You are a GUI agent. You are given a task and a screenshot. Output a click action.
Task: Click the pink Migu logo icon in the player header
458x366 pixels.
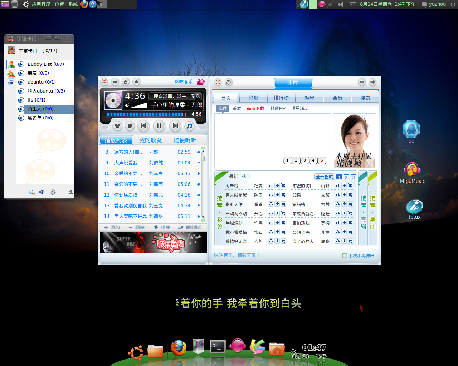click(x=201, y=82)
